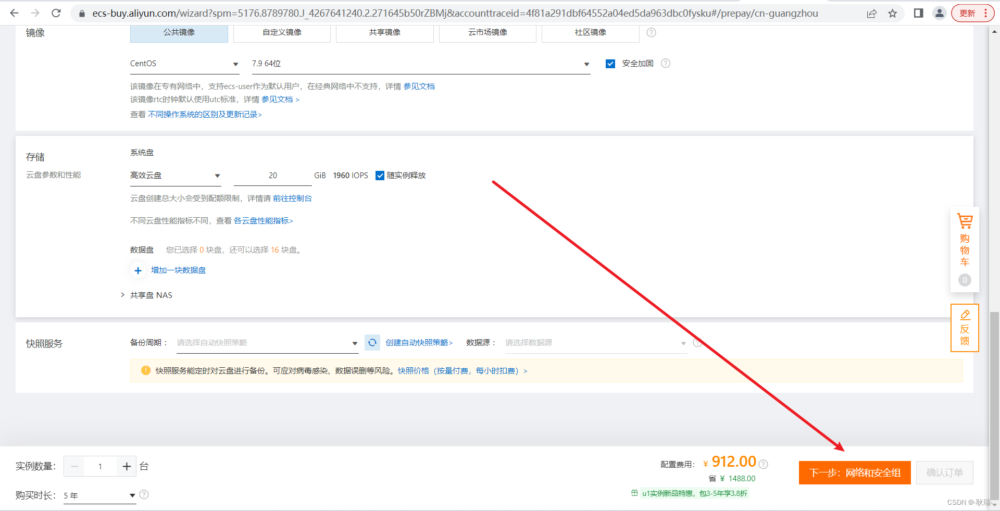Click the share page icon in address bar
The height and width of the screenshot is (511, 1000).
[872, 14]
